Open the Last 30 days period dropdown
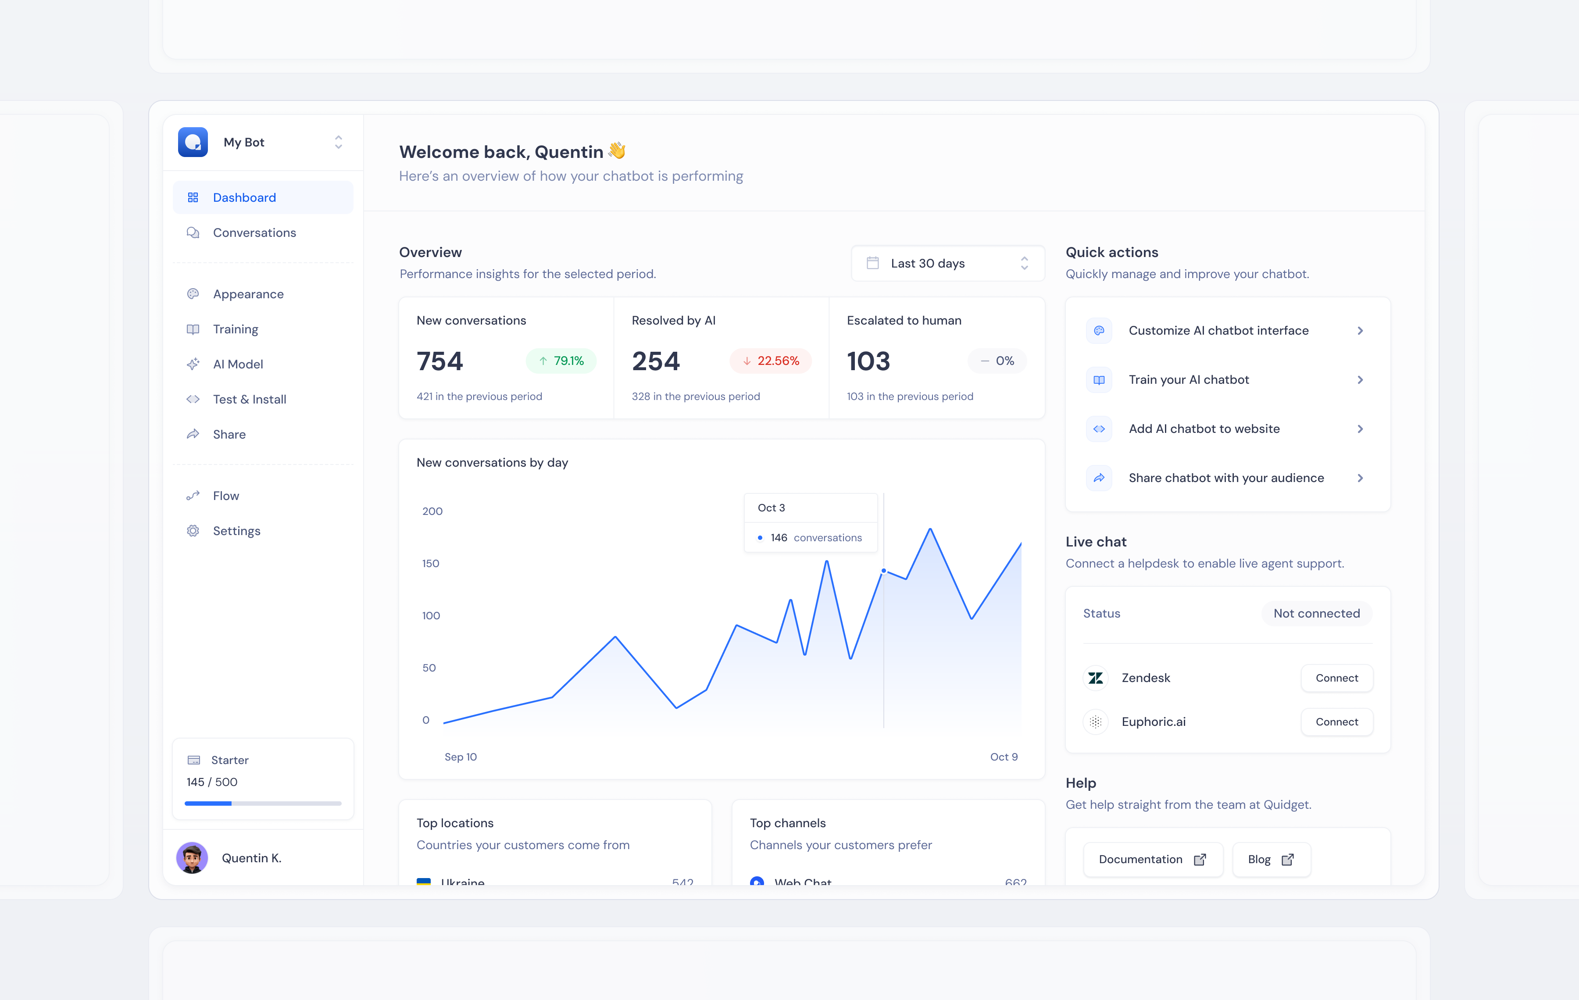1579x1000 pixels. [947, 263]
